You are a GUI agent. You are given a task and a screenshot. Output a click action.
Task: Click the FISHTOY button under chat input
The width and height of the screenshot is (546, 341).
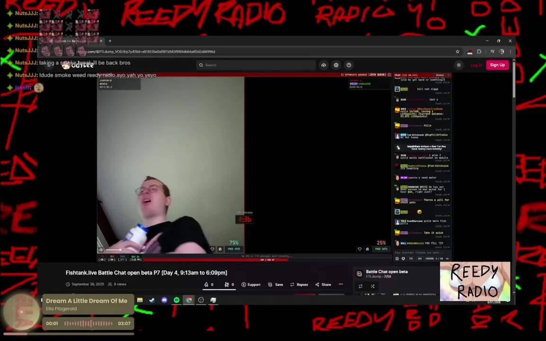coord(430,259)
